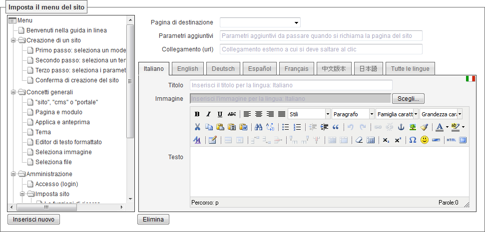Cut selection with the scissors icon
Image resolution: width=485 pixels, height=232 pixels.
197,127
